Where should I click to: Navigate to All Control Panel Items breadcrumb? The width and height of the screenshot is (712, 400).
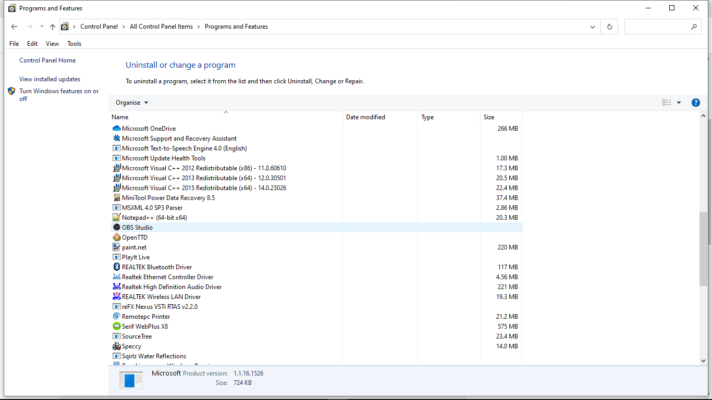tap(161, 27)
